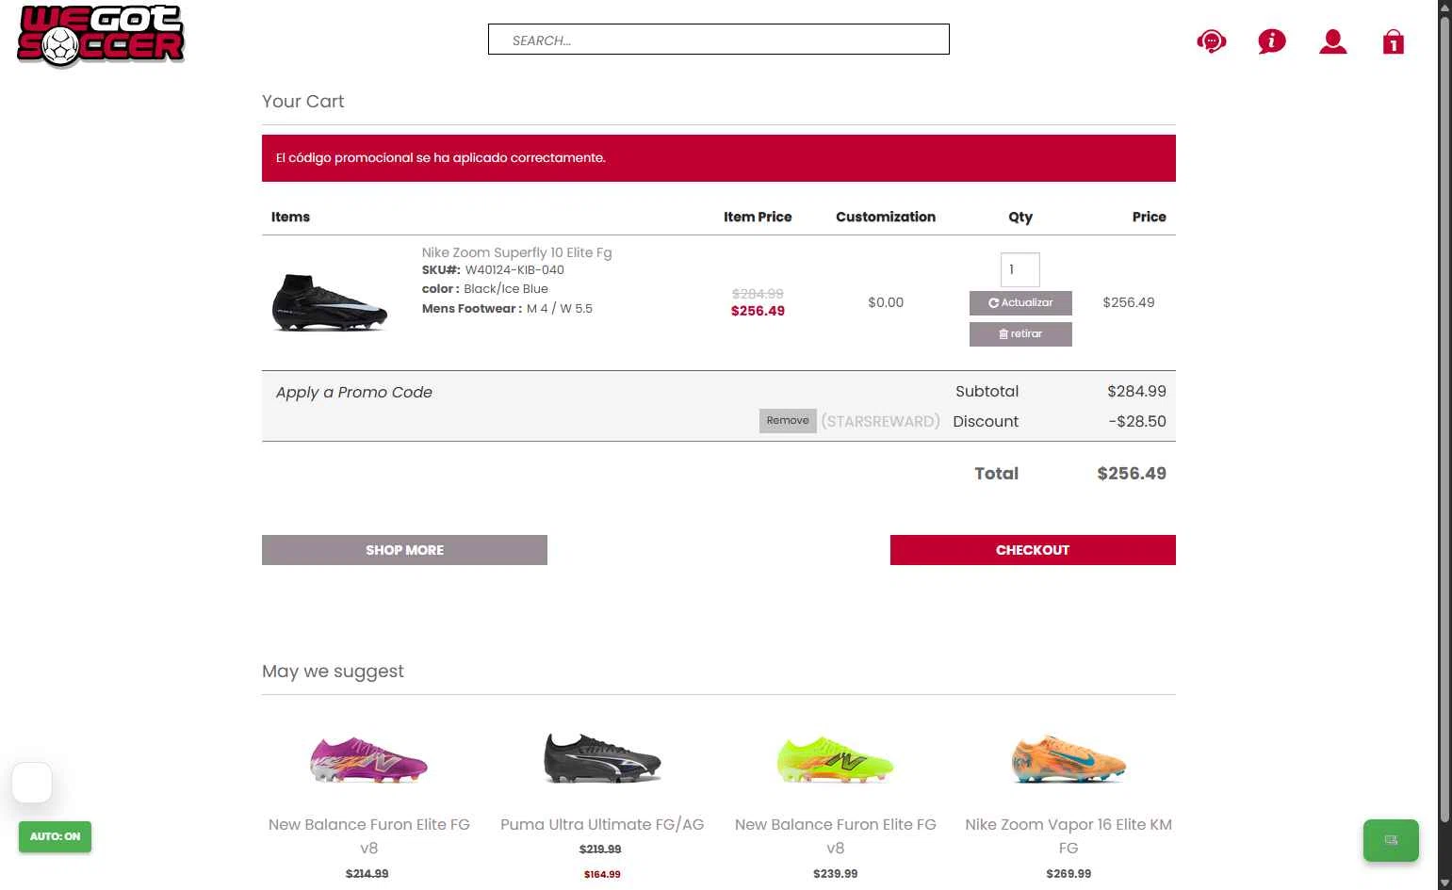Click the SKU W40124-KIB-040 text
1452x890 pixels.
tap(514, 269)
